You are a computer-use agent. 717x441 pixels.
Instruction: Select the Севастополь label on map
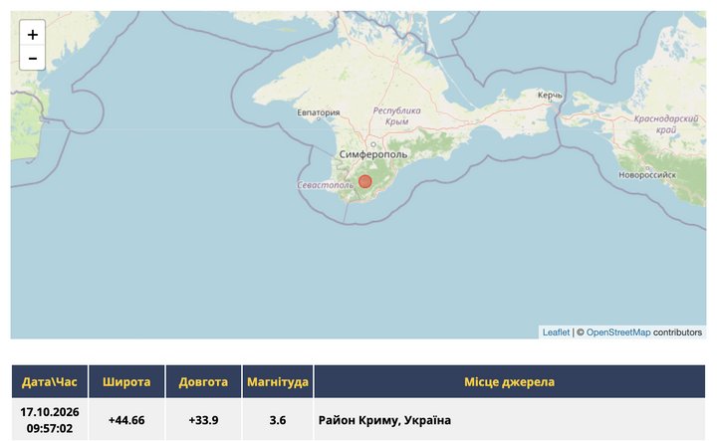coord(325,185)
